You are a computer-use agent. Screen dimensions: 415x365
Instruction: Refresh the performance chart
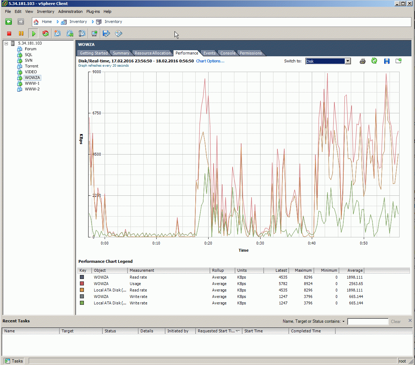374,61
